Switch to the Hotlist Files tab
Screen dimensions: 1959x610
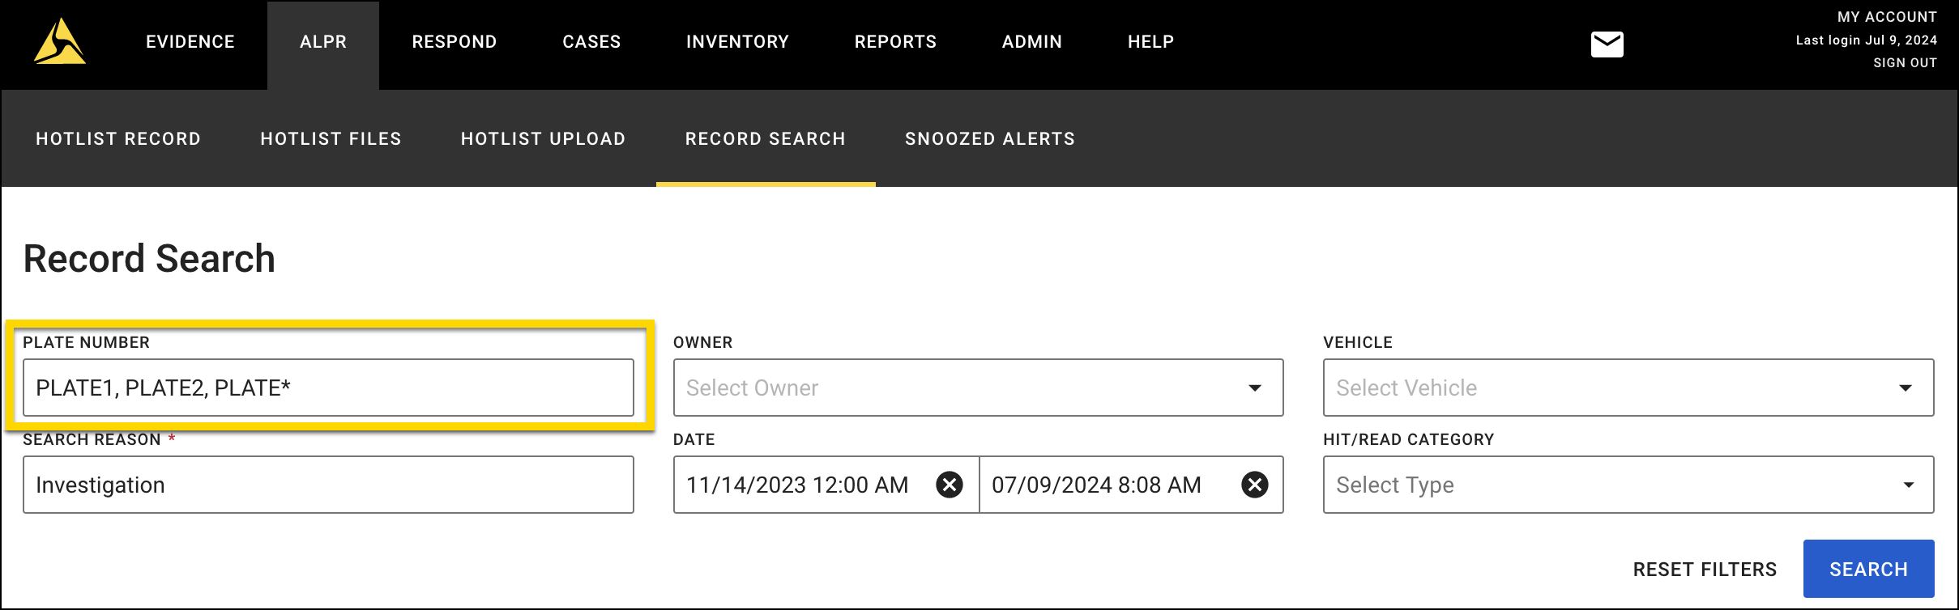click(x=331, y=139)
